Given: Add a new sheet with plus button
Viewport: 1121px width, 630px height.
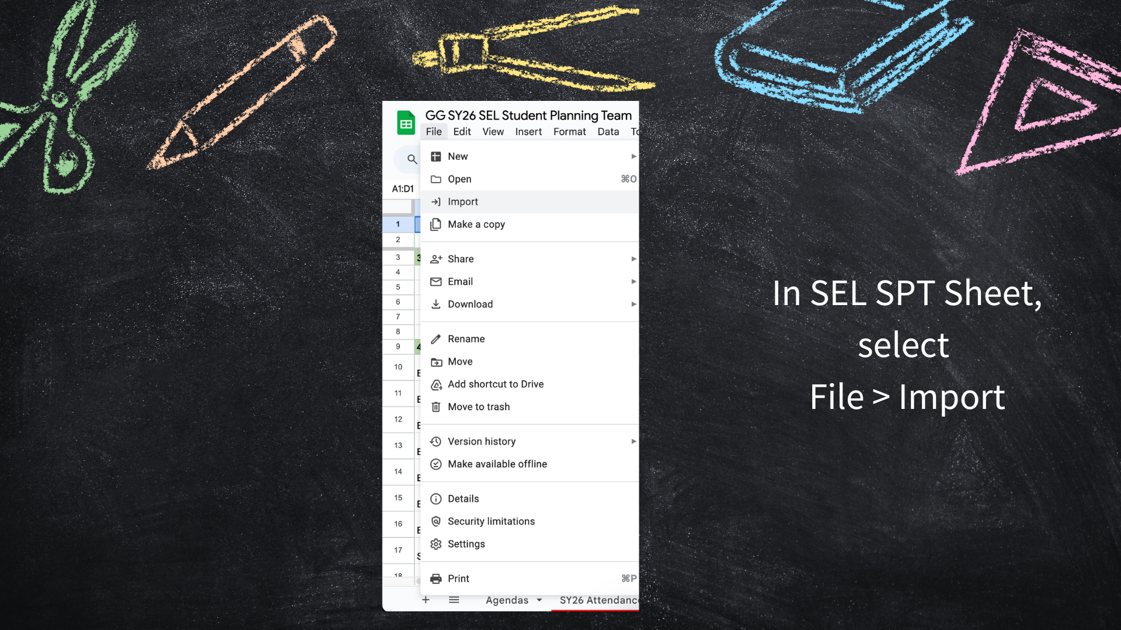Looking at the screenshot, I should click(x=426, y=600).
